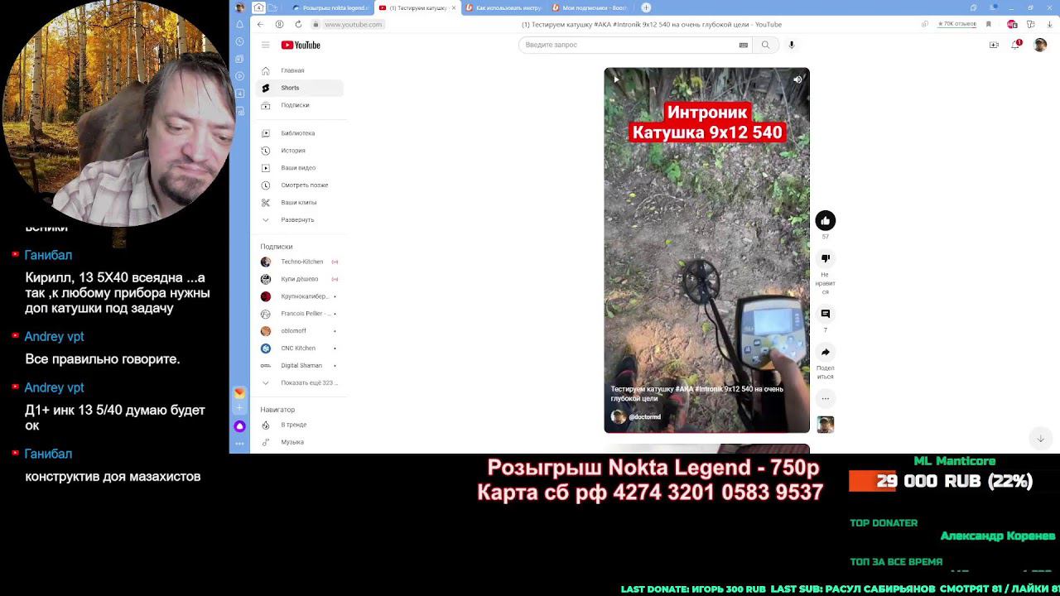This screenshot has width=1060, height=596.
Task: Open the Create video icon
Action: [994, 45]
